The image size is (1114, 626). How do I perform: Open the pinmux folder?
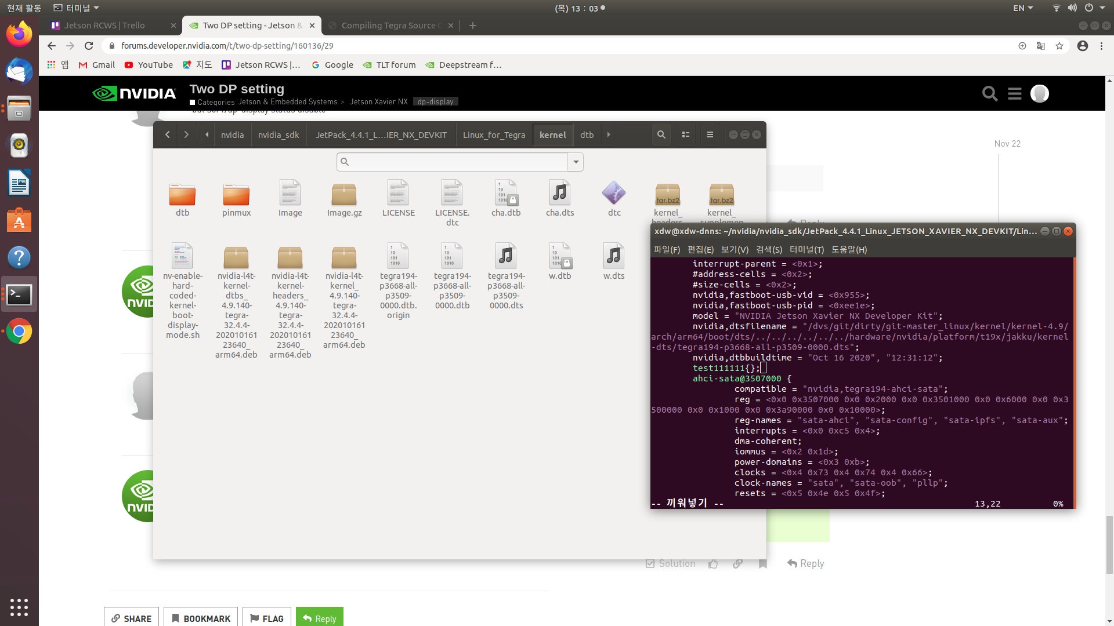coord(236,199)
